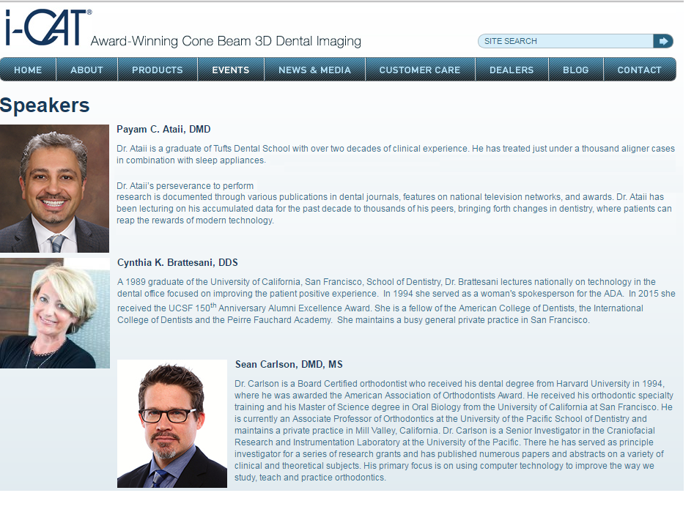Viewport: 694px width, 523px height.
Task: Open the Products navigation menu
Action: click(157, 70)
